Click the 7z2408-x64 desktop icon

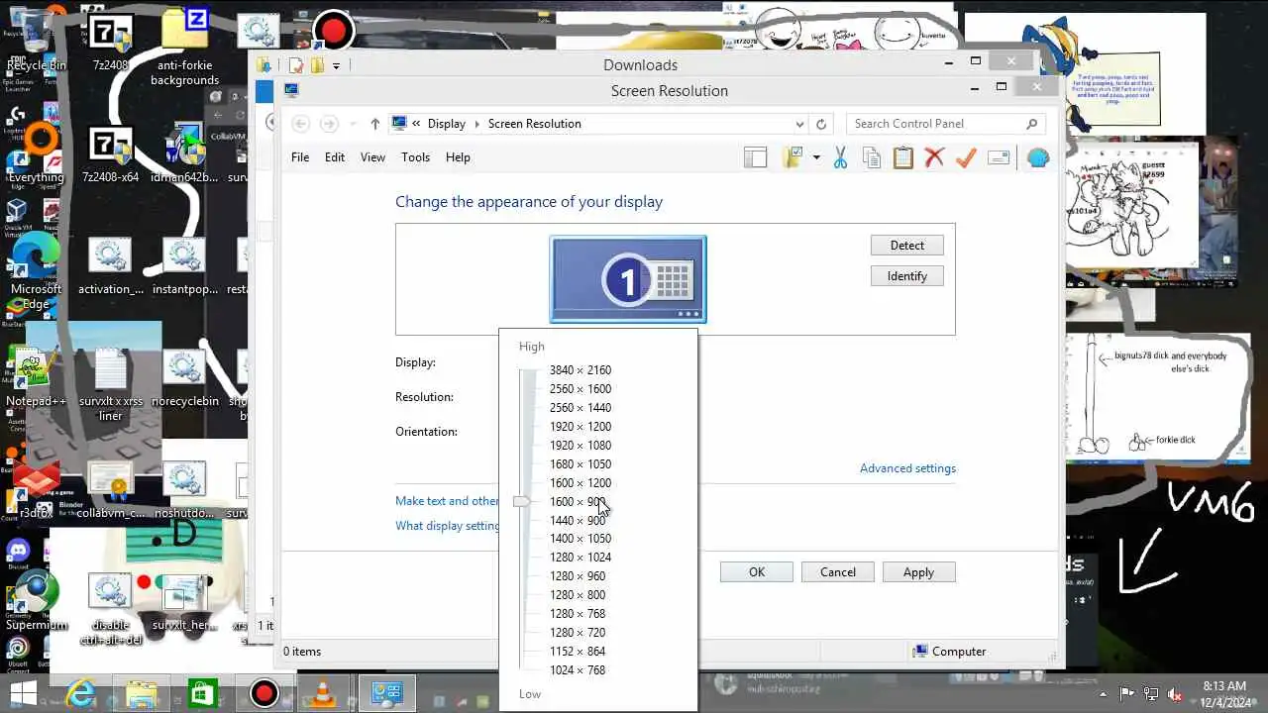click(x=110, y=155)
